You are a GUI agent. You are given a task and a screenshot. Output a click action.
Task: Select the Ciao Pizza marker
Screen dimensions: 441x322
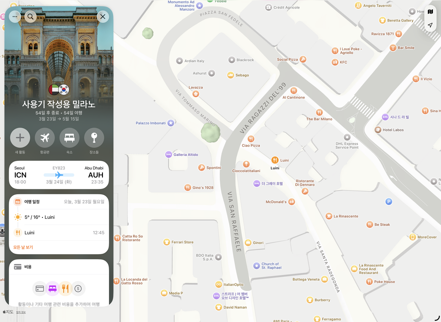(x=251, y=138)
